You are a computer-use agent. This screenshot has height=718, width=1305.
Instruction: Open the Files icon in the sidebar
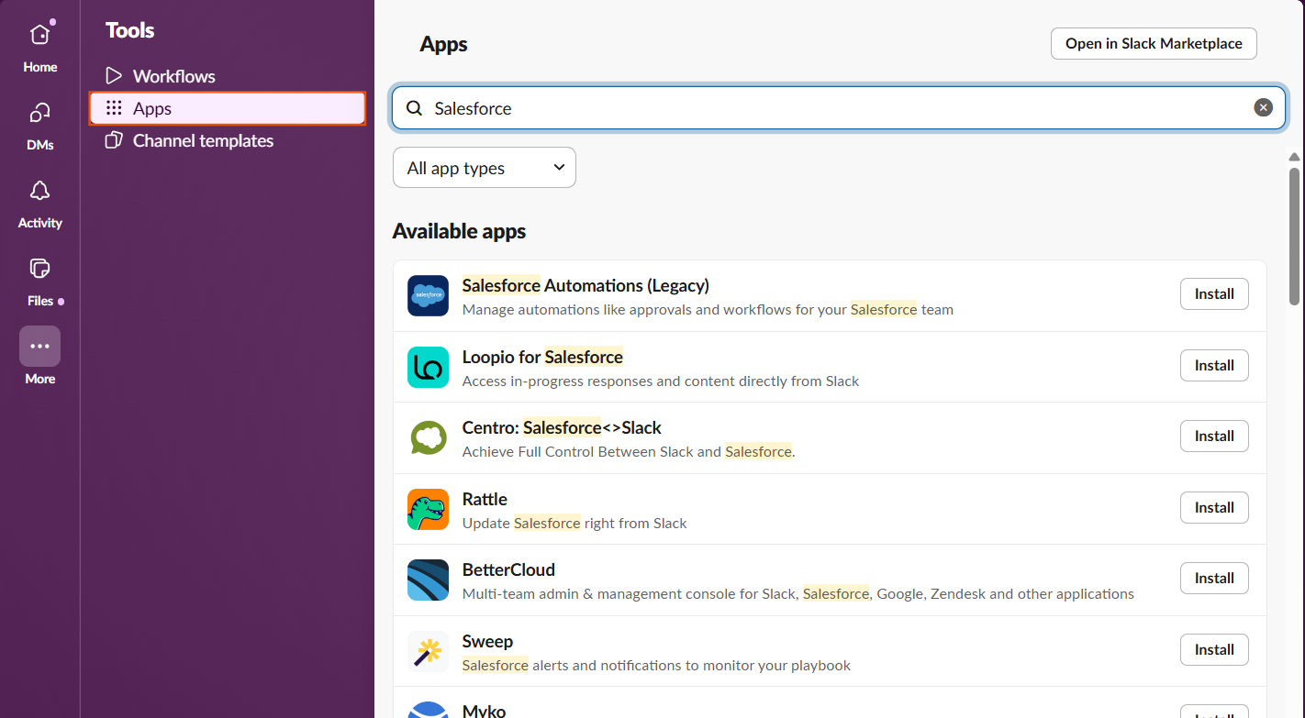39,269
